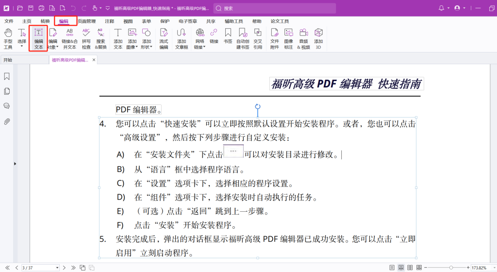Click the print icon in the title bar
497x272 pixels.
(x=41, y=8)
